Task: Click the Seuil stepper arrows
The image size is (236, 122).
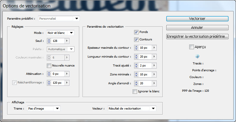Action: pos(49,41)
